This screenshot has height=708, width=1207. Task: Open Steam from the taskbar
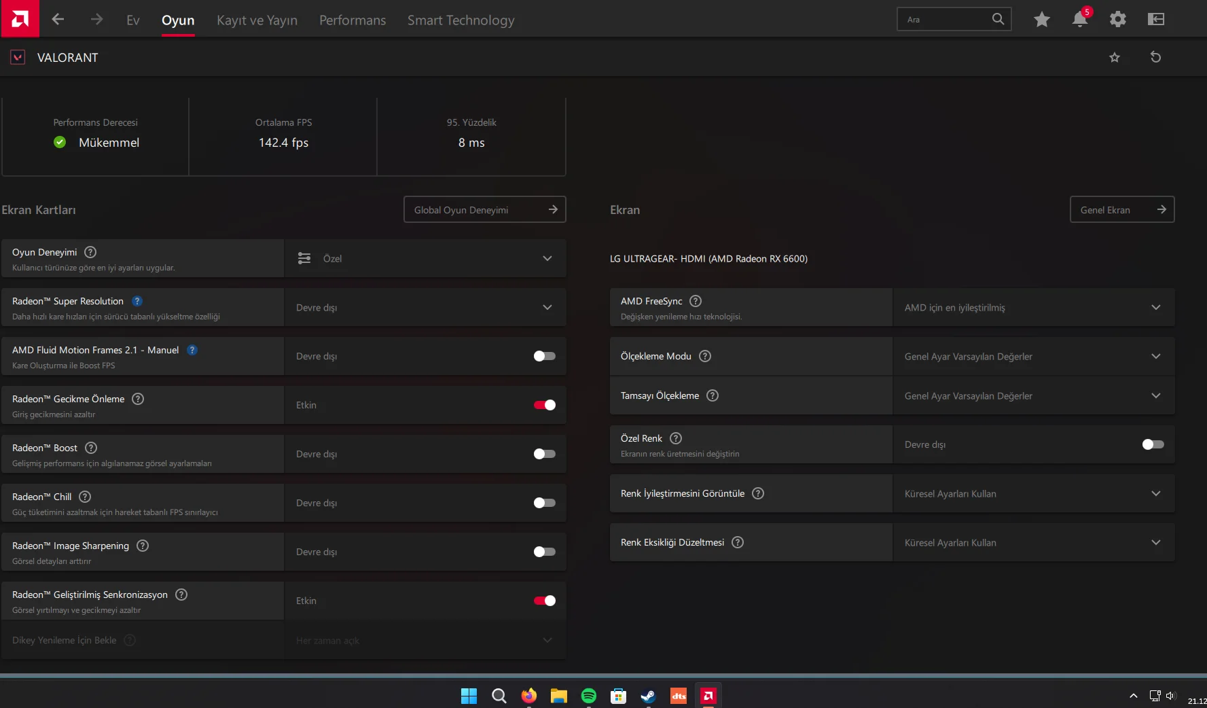click(648, 696)
